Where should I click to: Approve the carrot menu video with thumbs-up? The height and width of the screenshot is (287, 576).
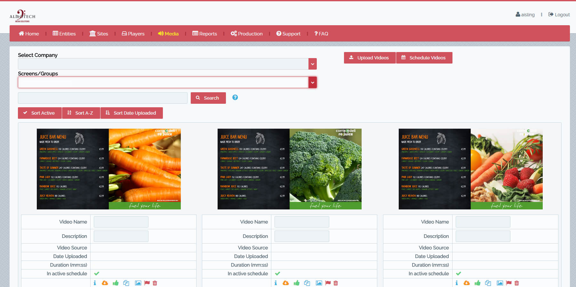pos(116,283)
